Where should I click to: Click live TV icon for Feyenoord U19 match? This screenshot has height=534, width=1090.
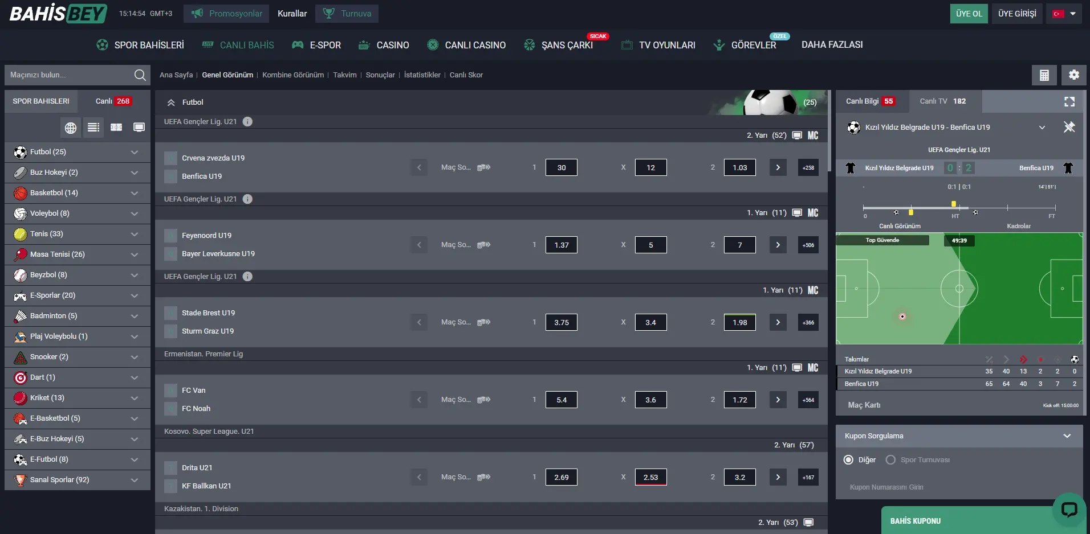[x=797, y=213]
